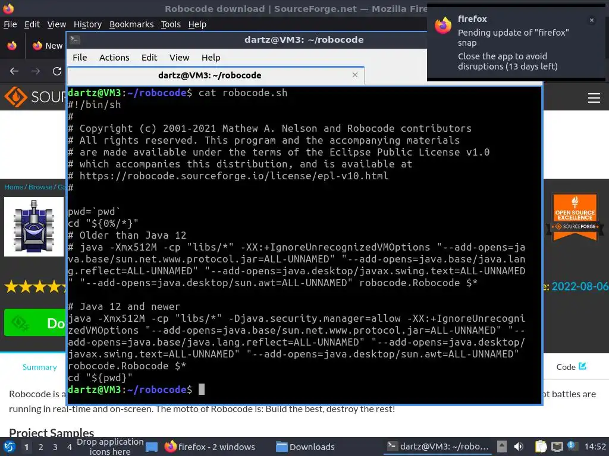The image size is (609, 456).
Task: Dismiss the firefox snap notification
Action: coord(592,20)
